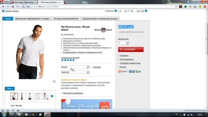Share on Facebook icon
208x117 pixels.
tap(130, 71)
